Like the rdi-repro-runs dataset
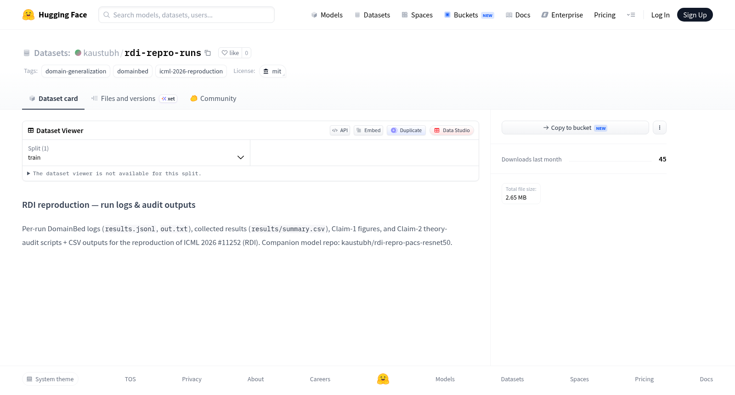Viewport: 735px width, 395px height. click(230, 53)
